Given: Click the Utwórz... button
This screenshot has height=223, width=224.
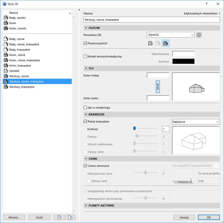Looking at the screenshot, I should coord(14,217).
